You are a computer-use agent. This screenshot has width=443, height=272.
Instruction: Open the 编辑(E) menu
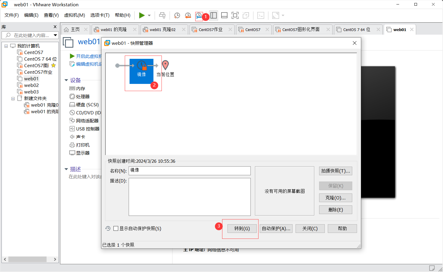[x=31, y=15]
